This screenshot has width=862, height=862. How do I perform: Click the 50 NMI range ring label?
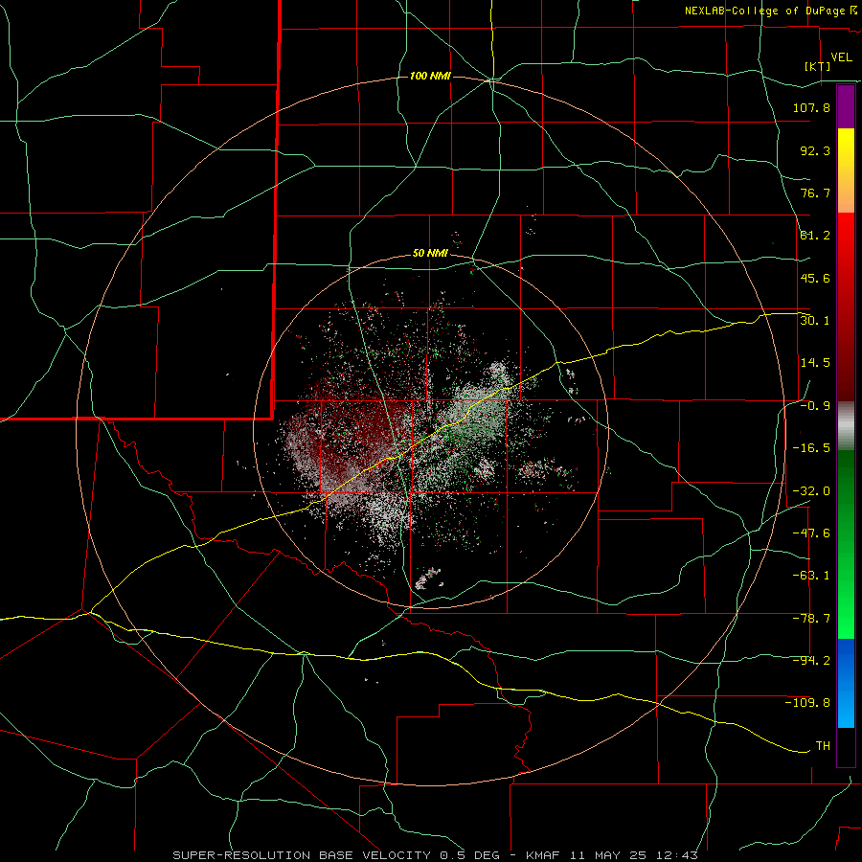[430, 254]
